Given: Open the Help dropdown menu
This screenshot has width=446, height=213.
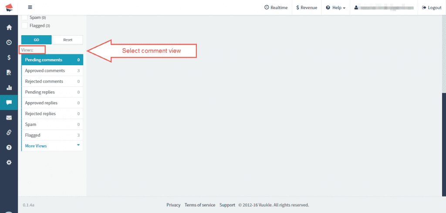Looking at the screenshot, I should (x=335, y=7).
